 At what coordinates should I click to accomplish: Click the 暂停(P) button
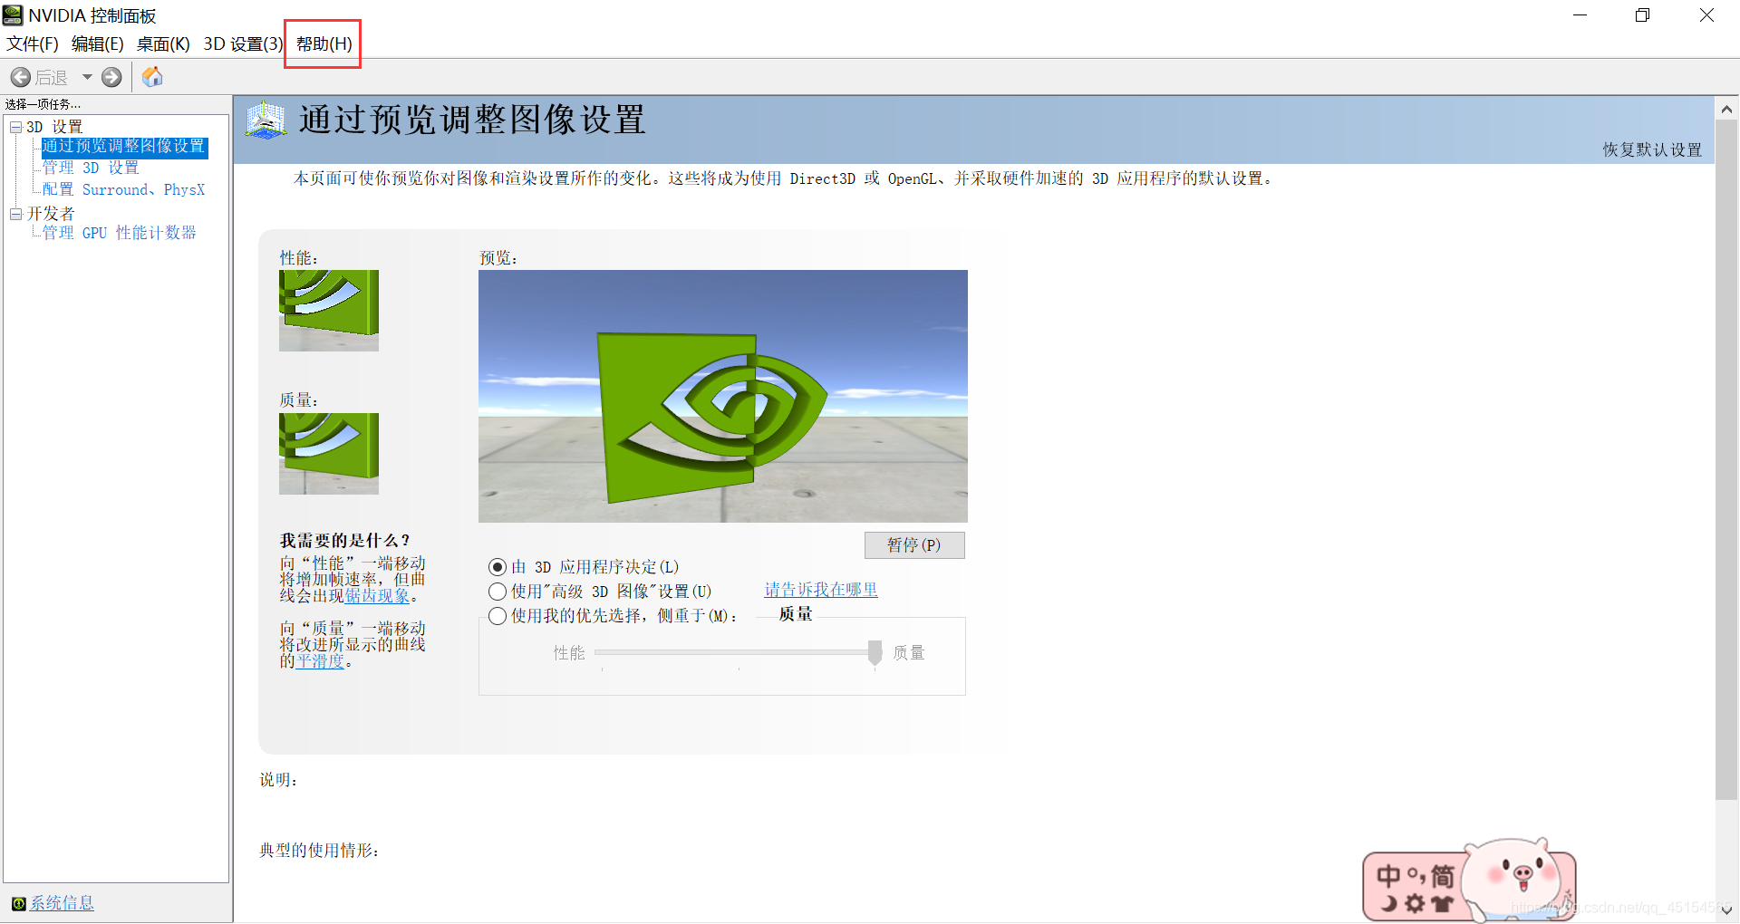tap(914, 545)
